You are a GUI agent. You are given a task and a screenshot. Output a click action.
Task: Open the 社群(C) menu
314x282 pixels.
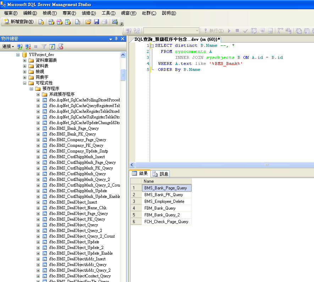tap(149, 13)
